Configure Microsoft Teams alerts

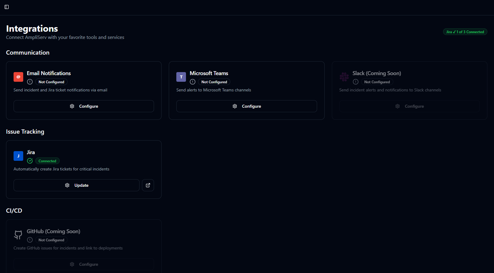[247, 106]
